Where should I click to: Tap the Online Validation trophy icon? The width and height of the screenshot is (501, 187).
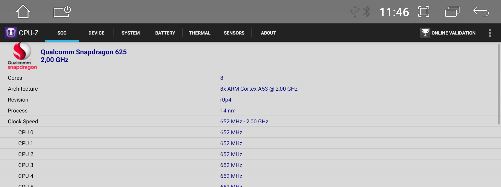pos(425,33)
